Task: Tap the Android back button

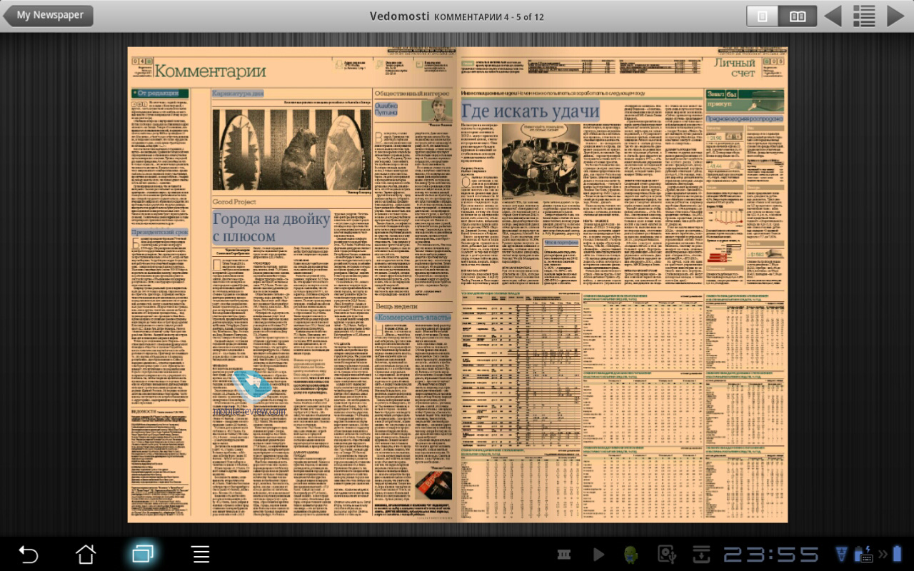Action: pyautogui.click(x=29, y=554)
